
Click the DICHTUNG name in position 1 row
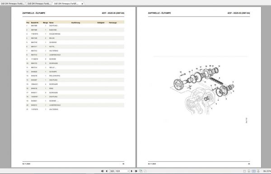tap(53, 26)
